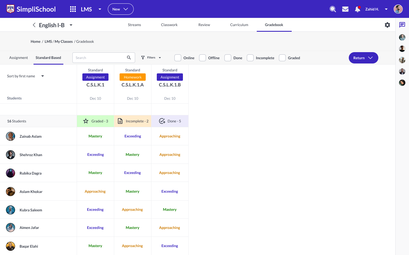This screenshot has width=409, height=255.
Task: Open first contact avatar in right sidebar
Action: pyautogui.click(x=402, y=37)
